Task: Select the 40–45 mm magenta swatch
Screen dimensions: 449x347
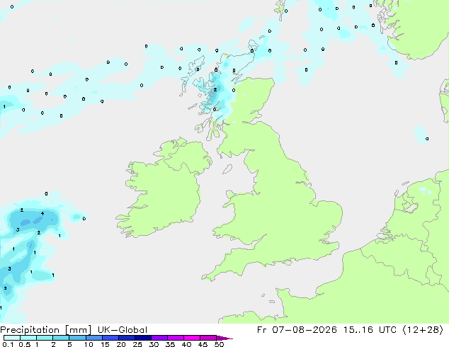Action: 192,338
